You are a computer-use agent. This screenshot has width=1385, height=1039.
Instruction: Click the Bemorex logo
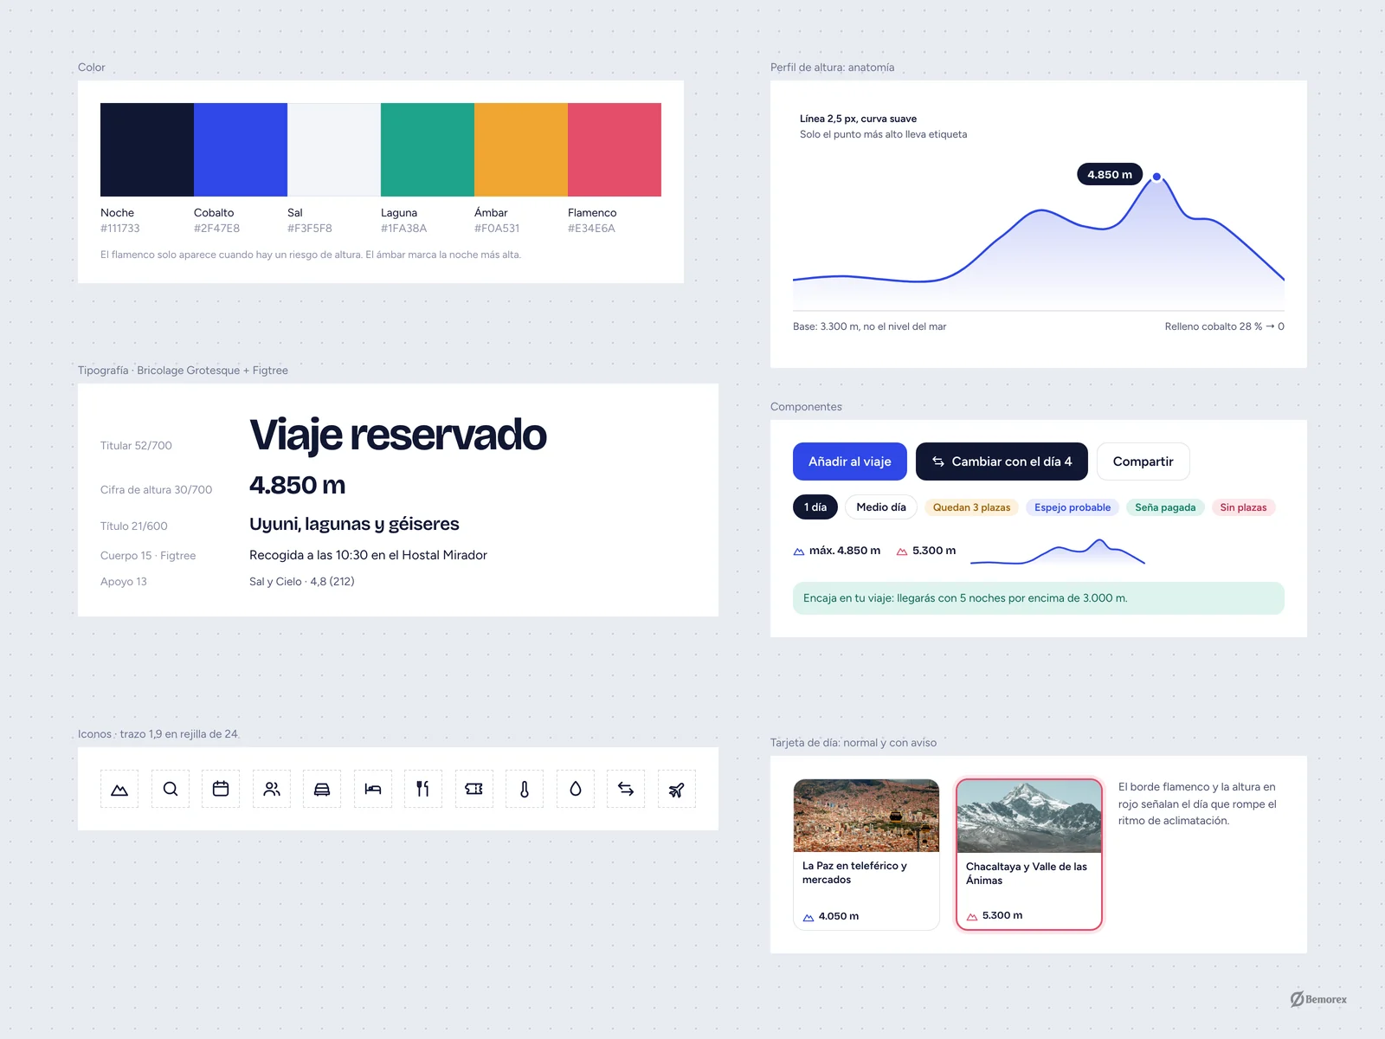click(1318, 999)
